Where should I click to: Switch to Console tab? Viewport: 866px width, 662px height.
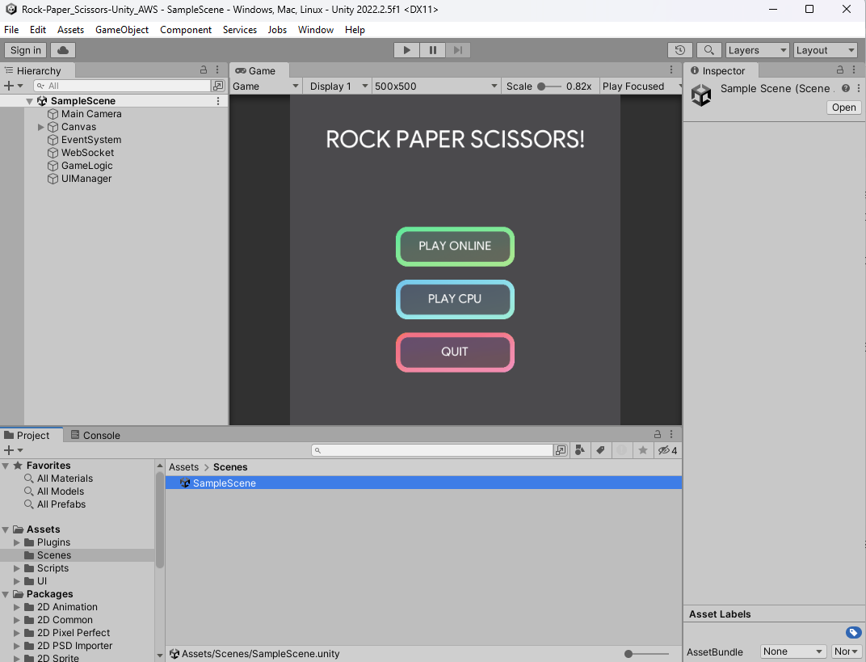click(95, 436)
